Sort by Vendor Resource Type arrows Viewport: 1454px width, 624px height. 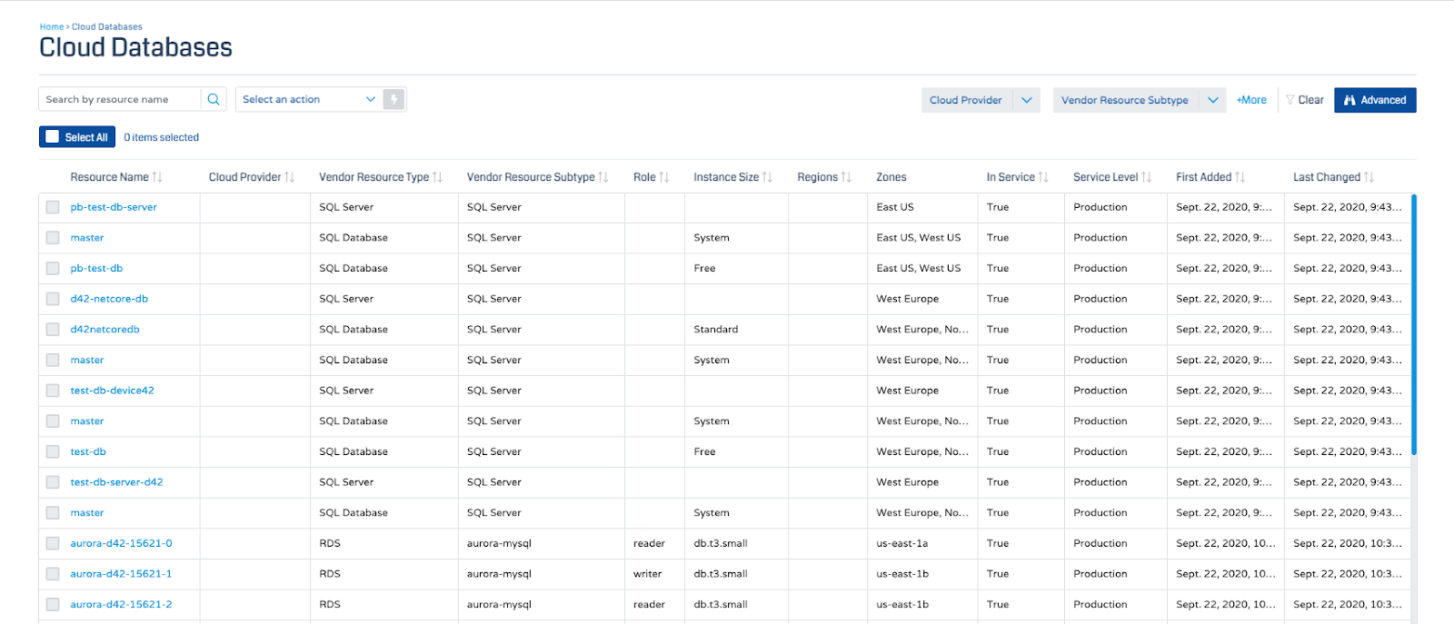click(x=438, y=177)
